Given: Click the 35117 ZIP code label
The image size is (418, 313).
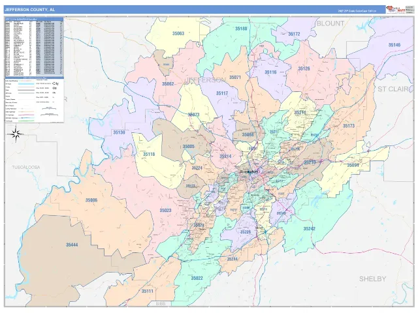Looking at the screenshot, I should (222, 93).
